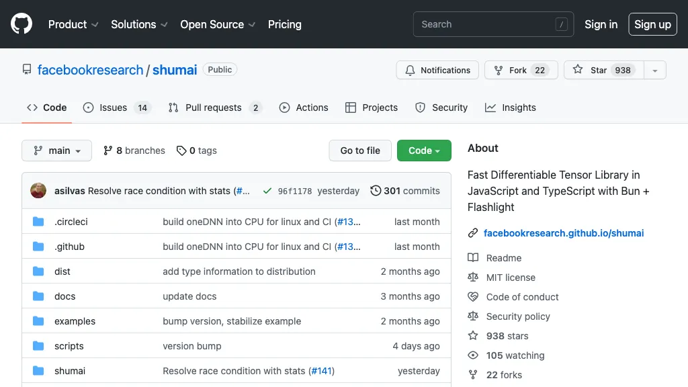Click the GitHub Octocat logo
688x387 pixels.
pyautogui.click(x=21, y=24)
